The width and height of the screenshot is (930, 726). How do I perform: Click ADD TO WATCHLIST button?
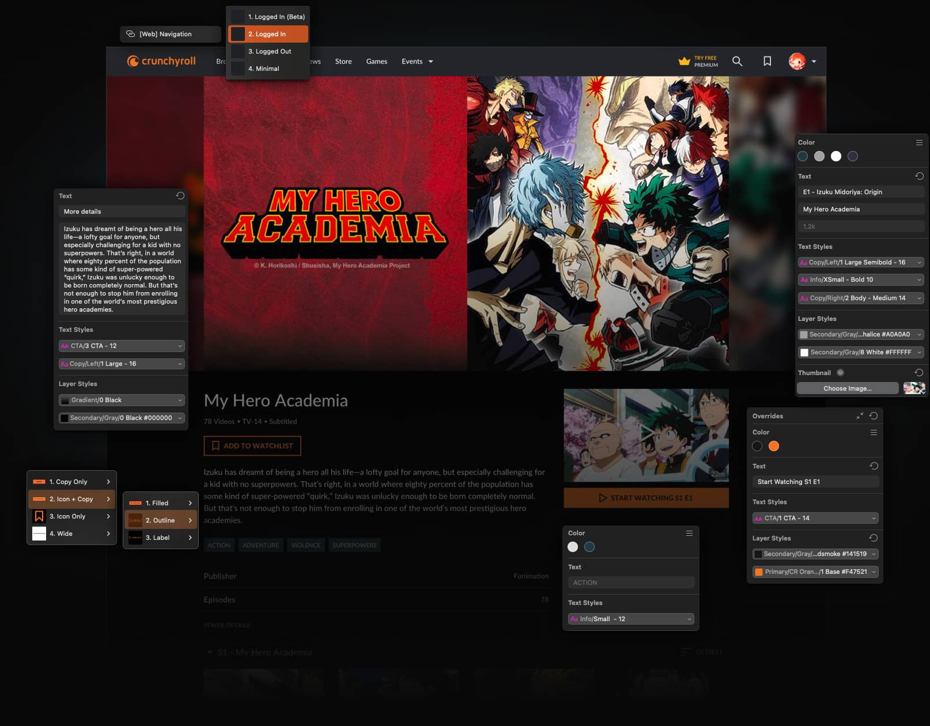coord(252,446)
